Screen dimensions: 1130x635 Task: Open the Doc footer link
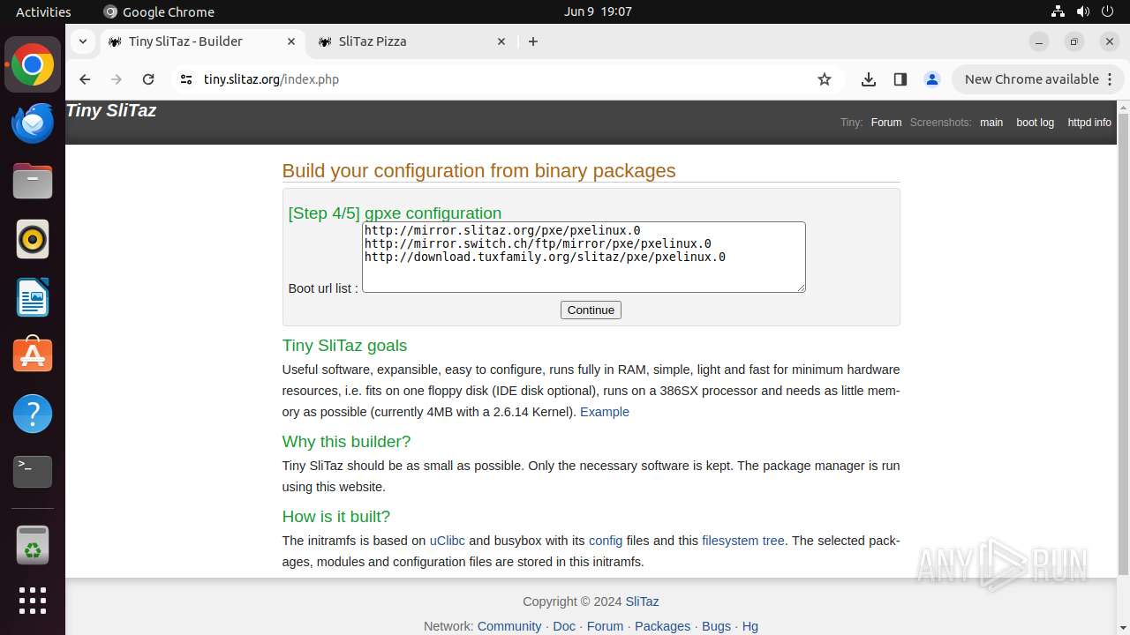click(564, 626)
